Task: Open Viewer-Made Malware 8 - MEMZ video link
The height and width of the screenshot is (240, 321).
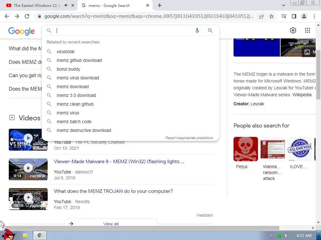Action: click(119, 162)
